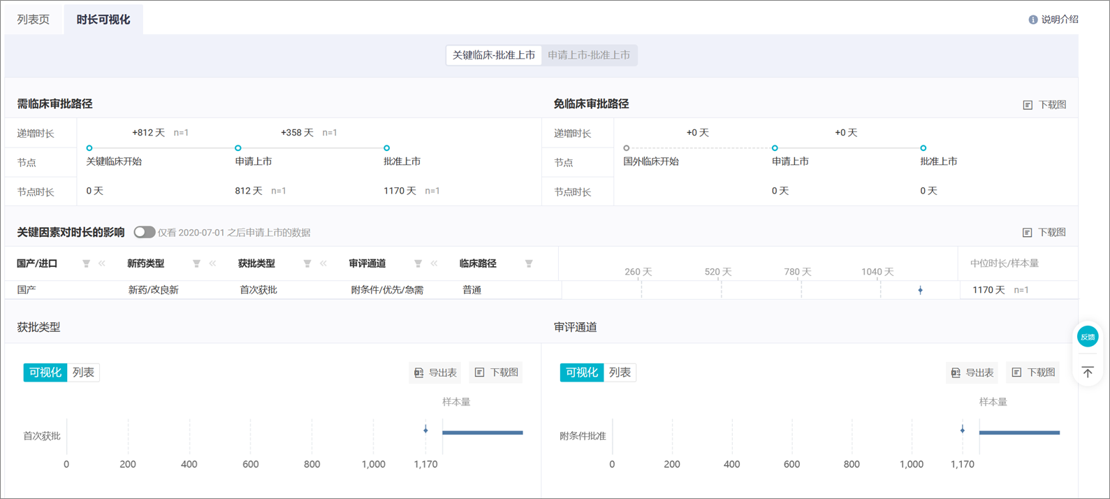This screenshot has width=1110, height=499.
Task: Select 列表 view under 获批类型
Action: (x=83, y=373)
